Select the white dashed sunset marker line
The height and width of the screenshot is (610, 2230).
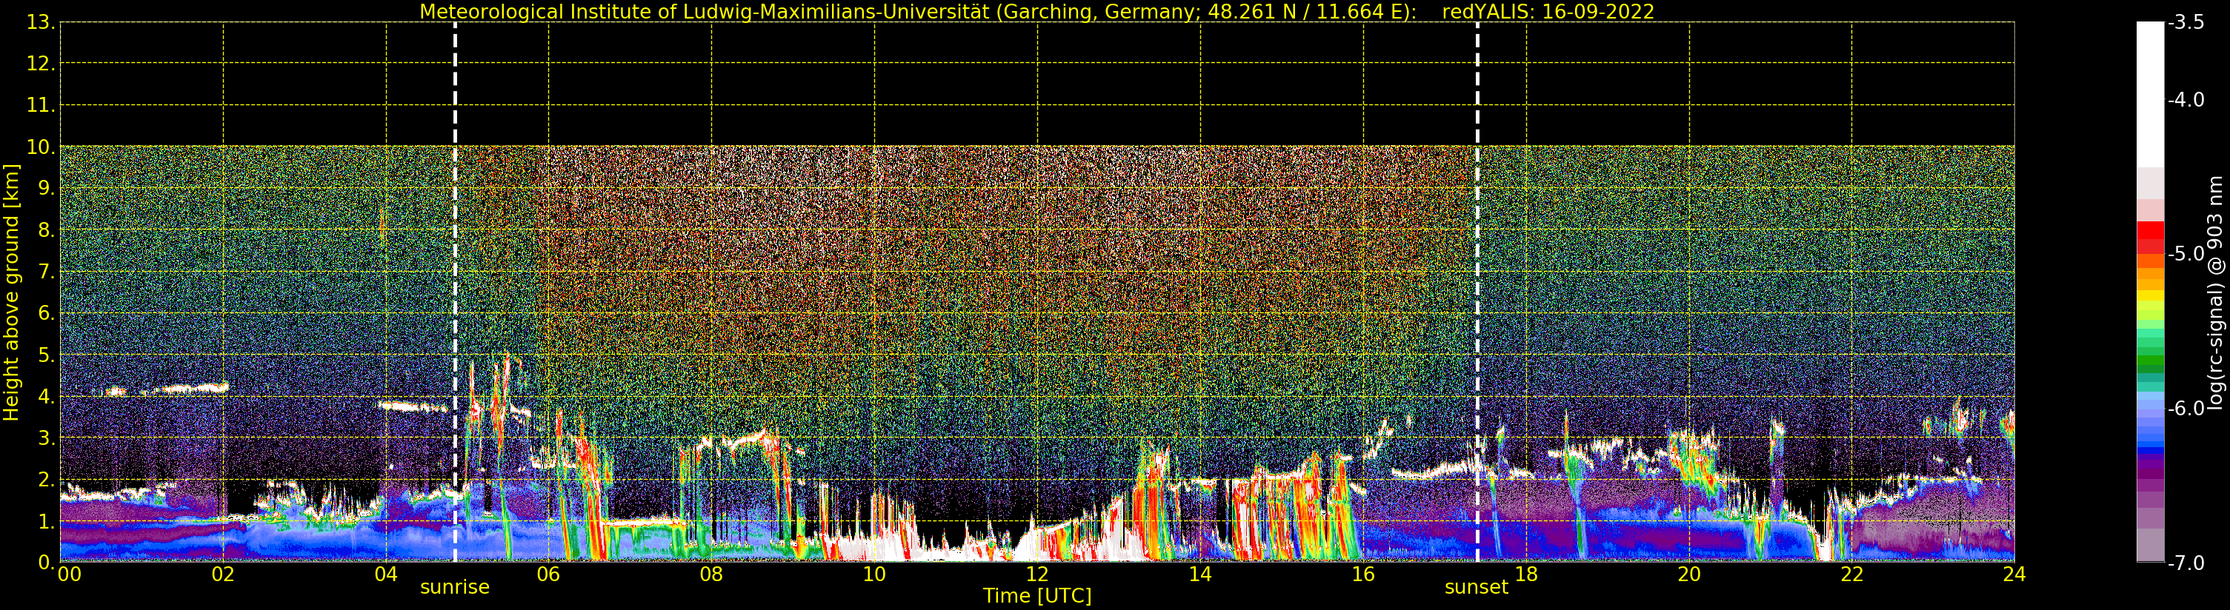[1477, 292]
